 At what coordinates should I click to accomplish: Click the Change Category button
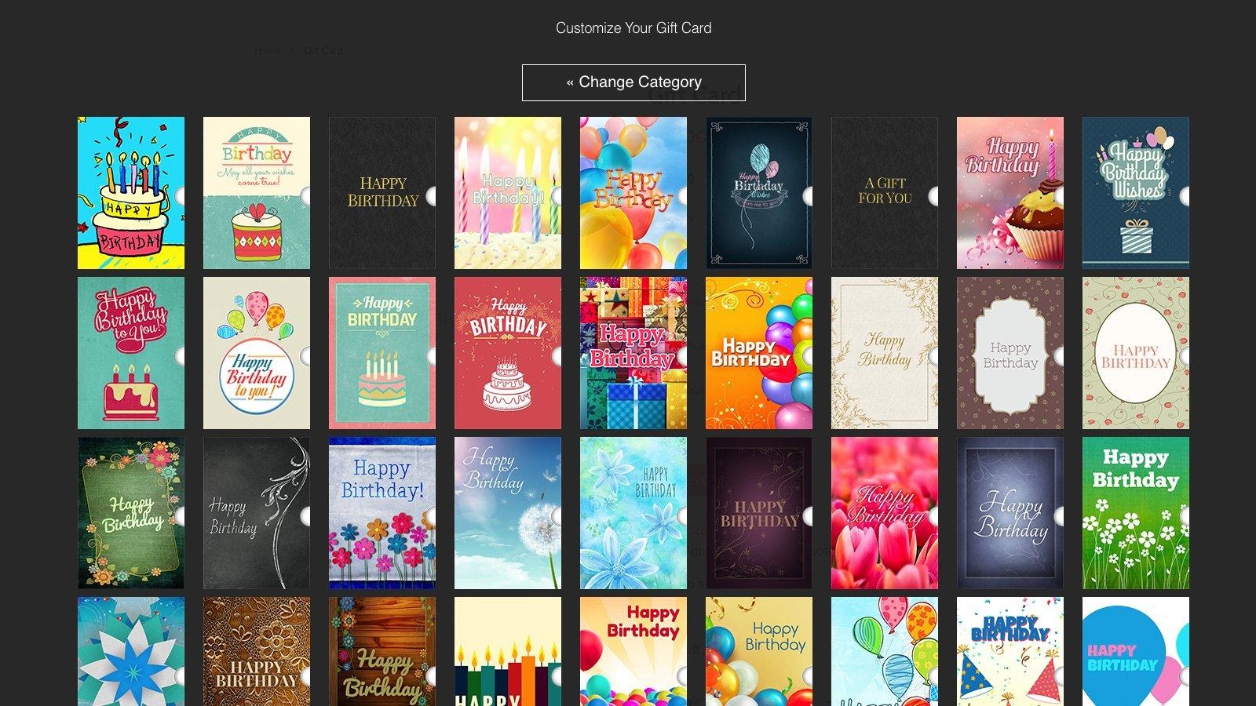(633, 82)
